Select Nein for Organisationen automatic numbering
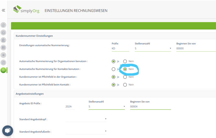The image size is (216, 138). tap(125, 61)
